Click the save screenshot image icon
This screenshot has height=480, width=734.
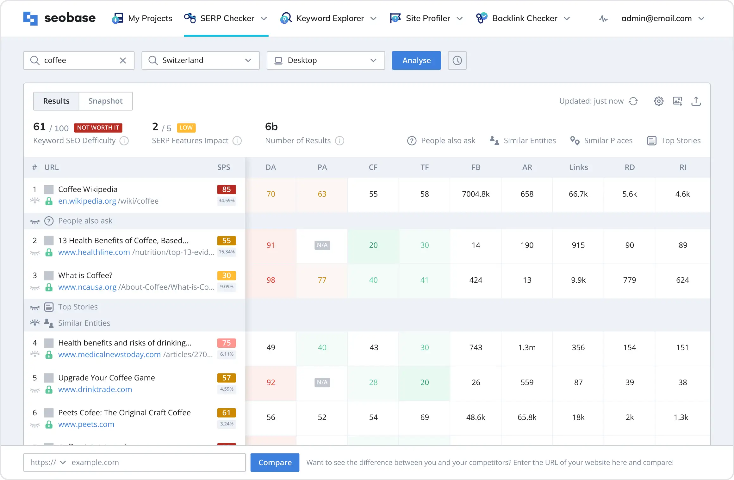pos(677,101)
